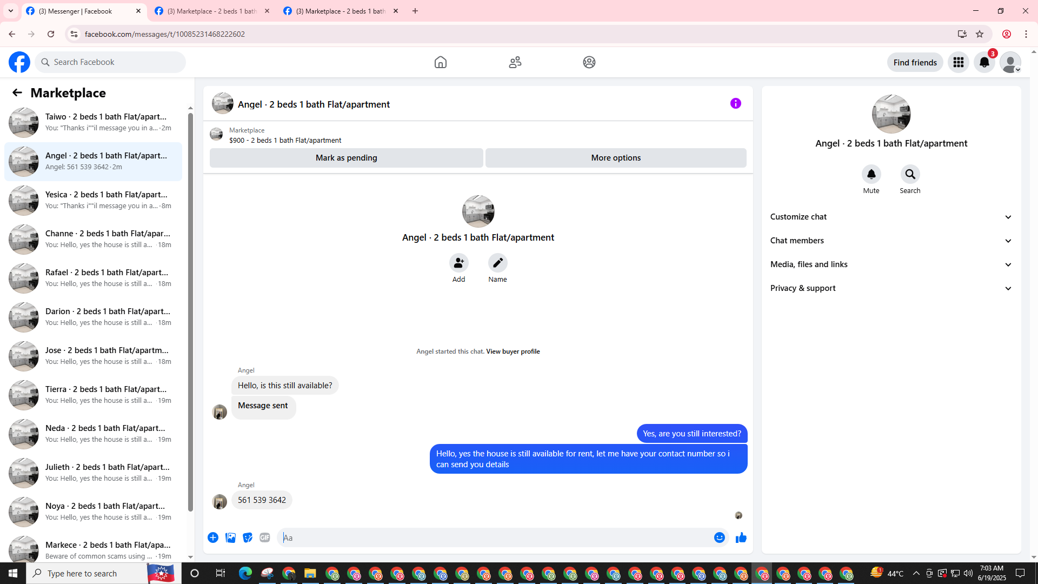Open the Rafael conversation
Viewport: 1038px width, 584px height.
tap(93, 278)
